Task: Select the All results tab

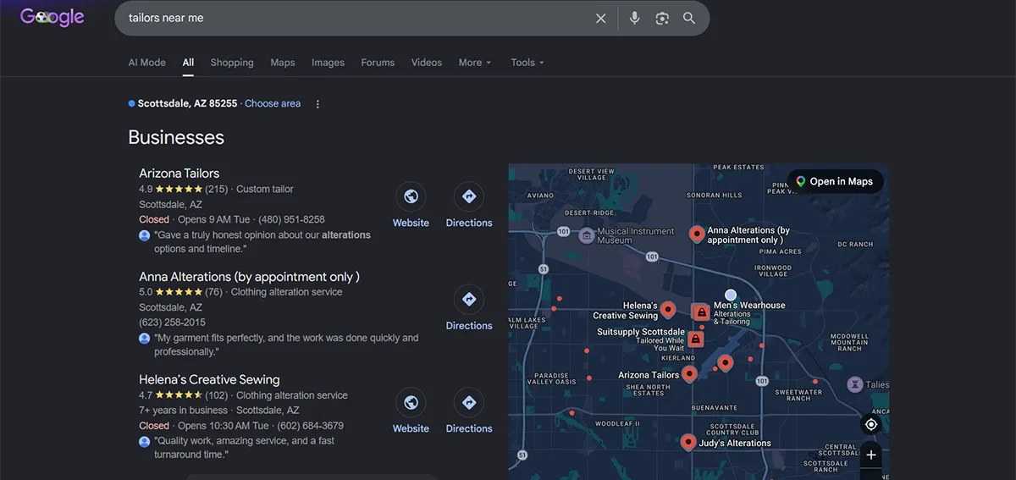Action: coord(188,63)
